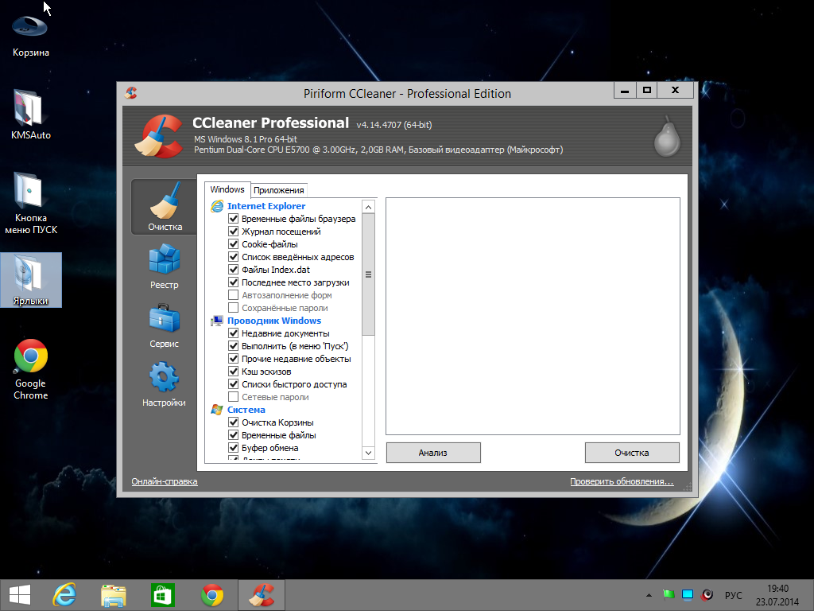Minimize the CCleaner window
The image size is (814, 611).
point(625,91)
